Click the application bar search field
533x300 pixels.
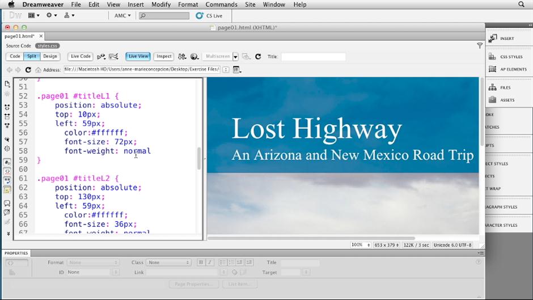coord(164,16)
